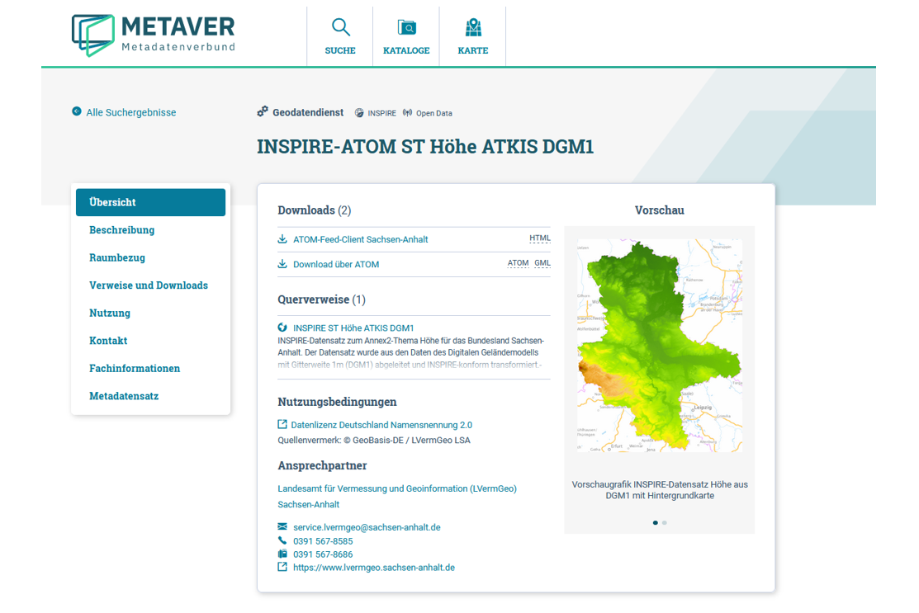Image resolution: width=919 pixels, height=613 pixels.
Task: Click the back arrow beside Alle Suchergebnisse
Action: click(77, 111)
